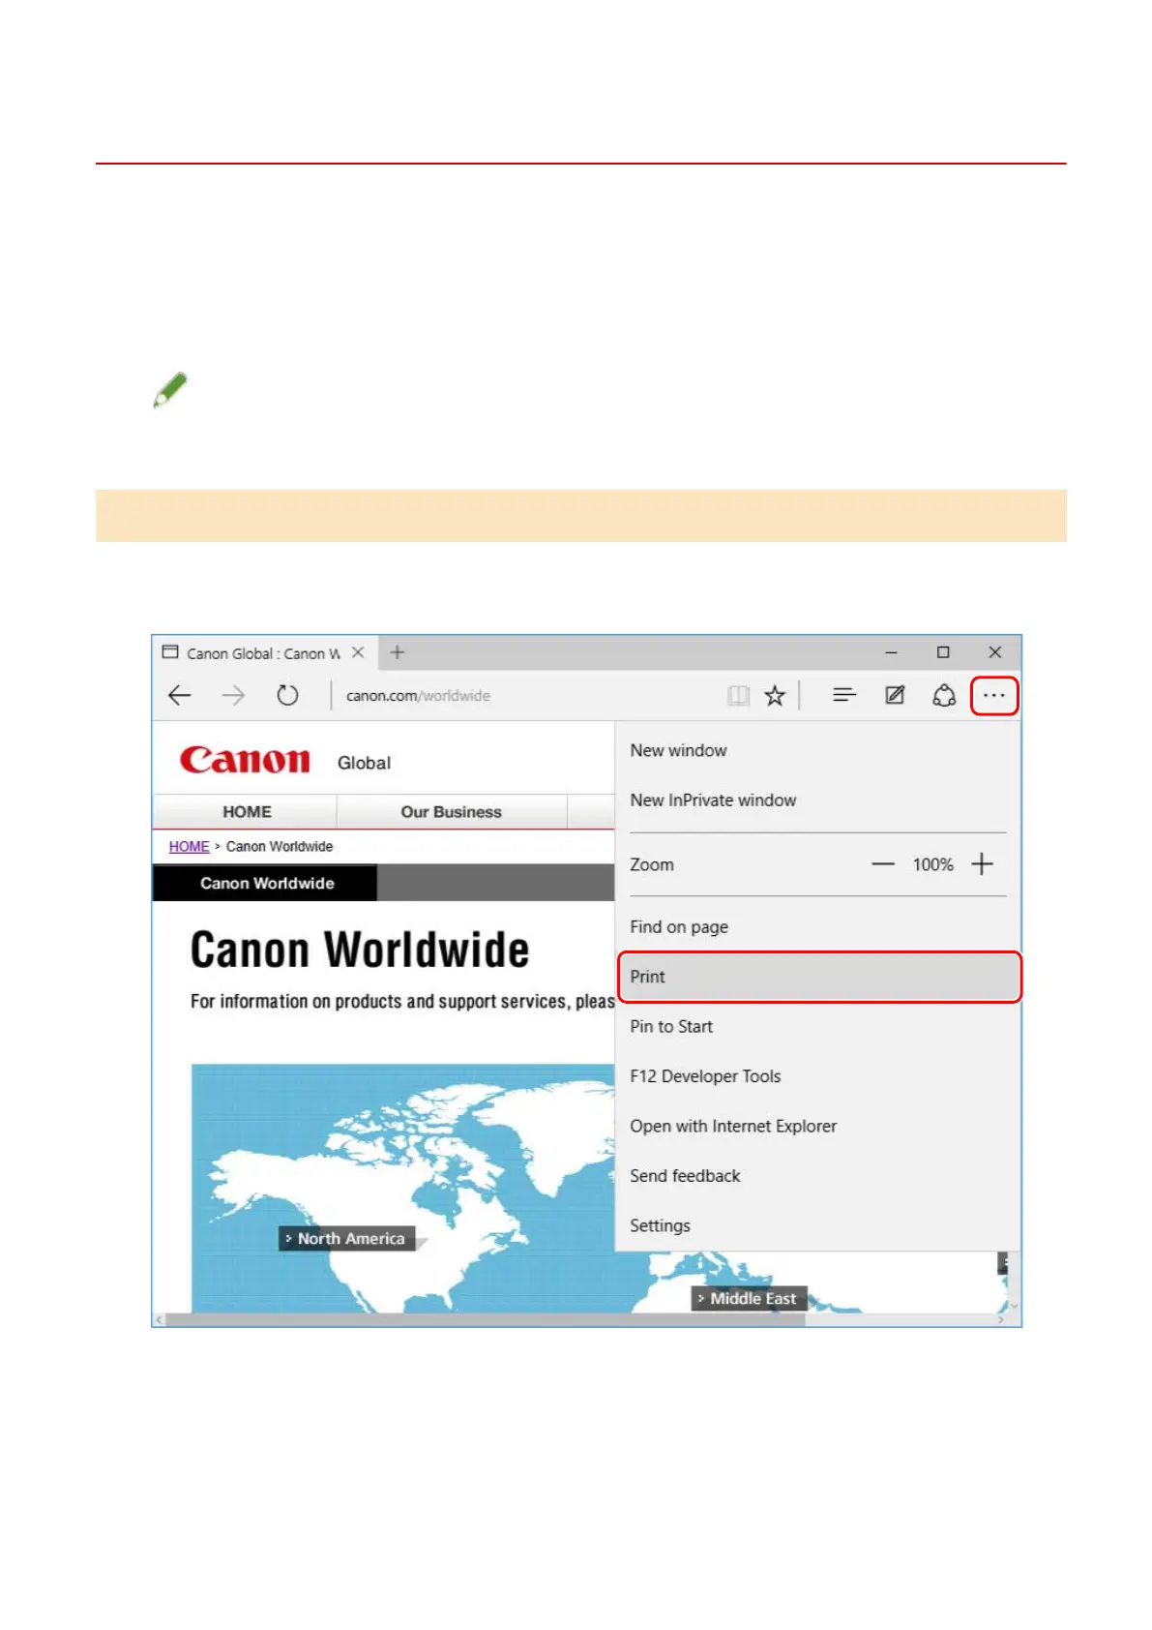Image resolution: width=1152 pixels, height=1630 pixels.
Task: Choose Print from the menu
Action: pos(819,977)
